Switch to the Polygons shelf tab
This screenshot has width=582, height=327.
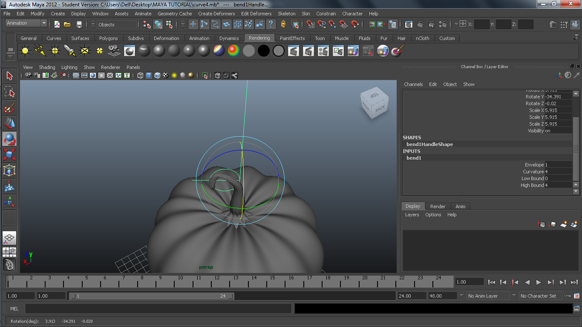(x=108, y=38)
